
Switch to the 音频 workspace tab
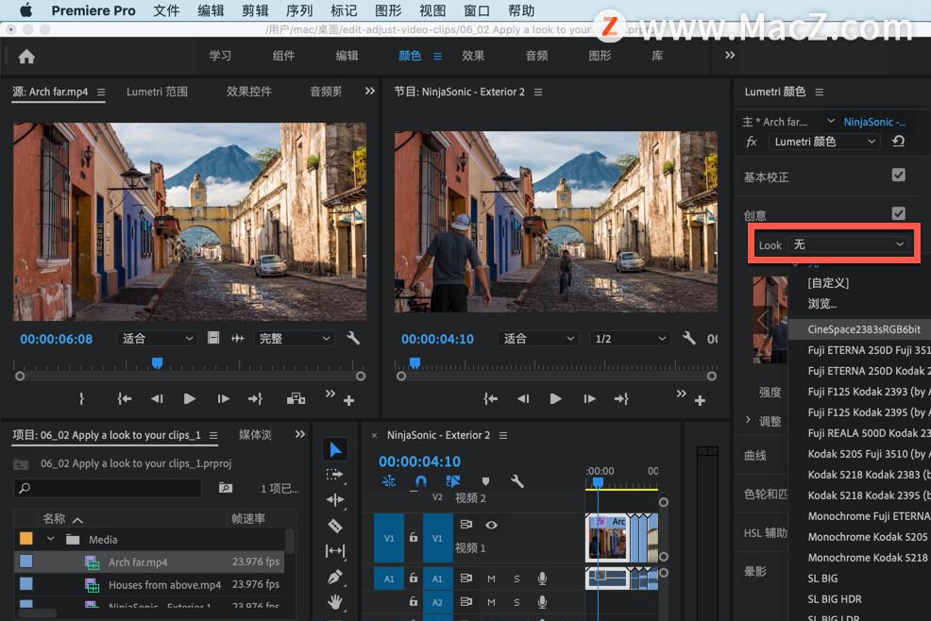tap(536, 56)
